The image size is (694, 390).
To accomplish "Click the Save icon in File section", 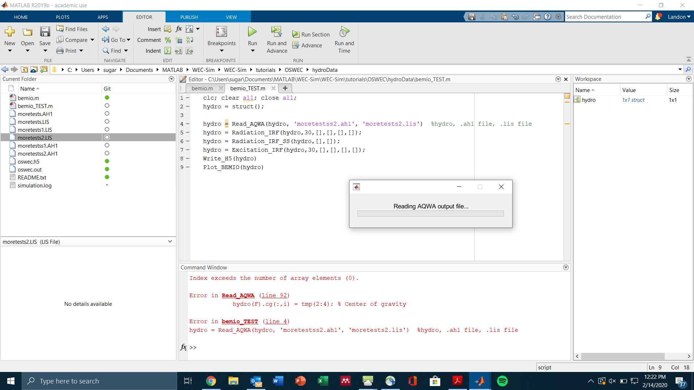I will [45, 32].
